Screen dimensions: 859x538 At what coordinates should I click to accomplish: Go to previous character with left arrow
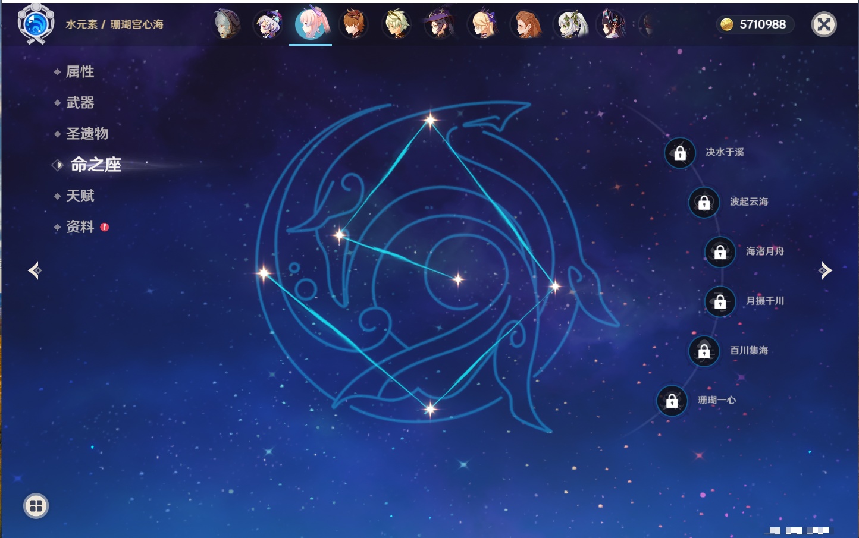[x=35, y=270]
